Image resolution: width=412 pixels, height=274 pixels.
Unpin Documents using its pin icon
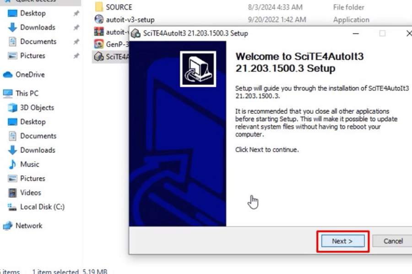coord(76,42)
